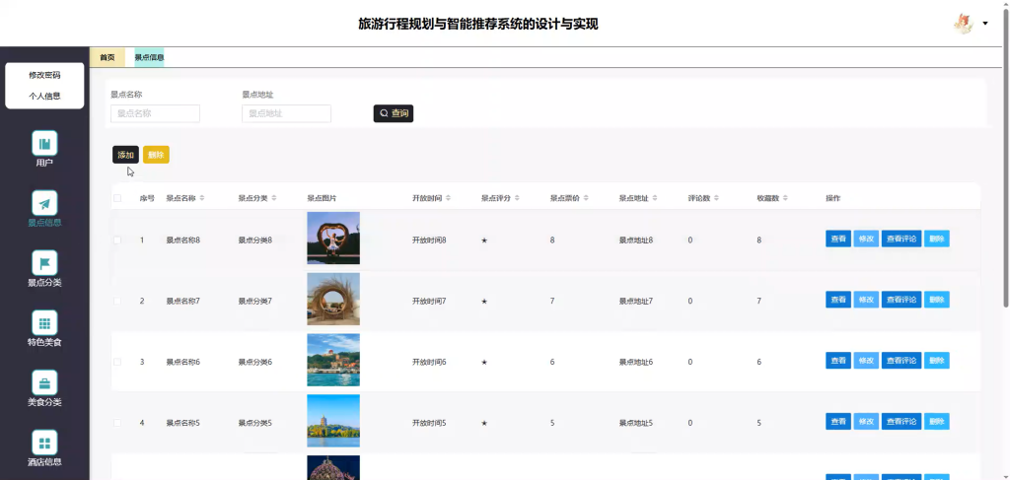Check the row checkbox for 景点名称6

117,363
